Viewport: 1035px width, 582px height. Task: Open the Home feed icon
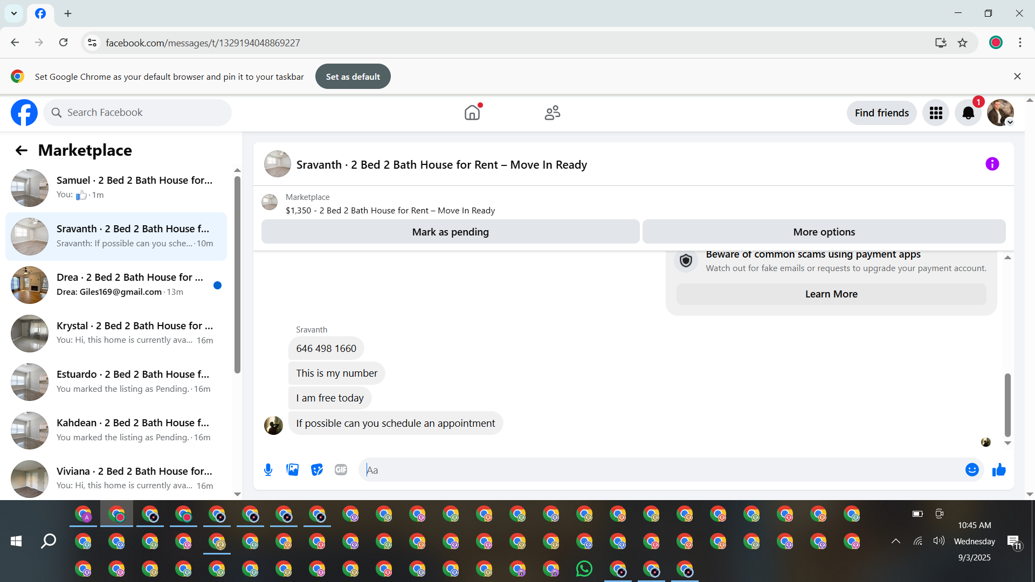(472, 113)
